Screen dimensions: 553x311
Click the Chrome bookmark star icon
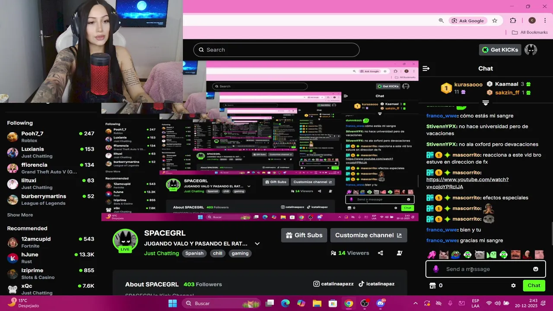(495, 20)
